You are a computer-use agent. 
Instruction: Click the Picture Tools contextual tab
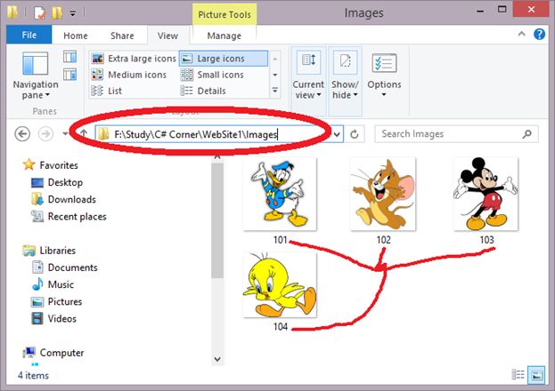tap(224, 14)
